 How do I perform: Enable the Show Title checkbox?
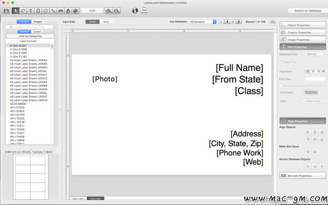coord(281,62)
